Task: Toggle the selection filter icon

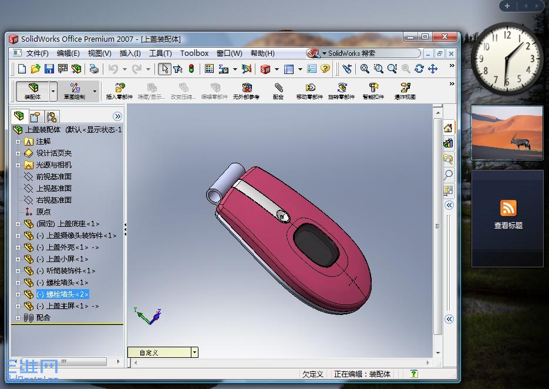Action: pos(178,69)
